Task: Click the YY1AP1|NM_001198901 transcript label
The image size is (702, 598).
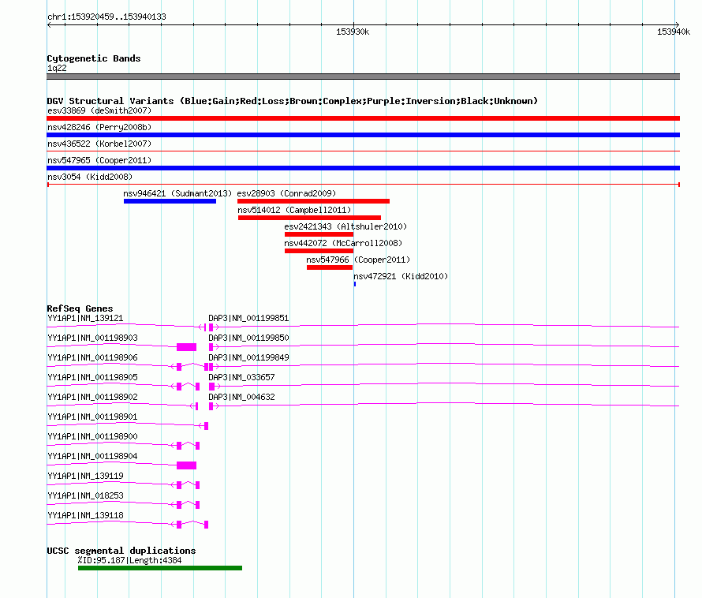Action: [92, 417]
